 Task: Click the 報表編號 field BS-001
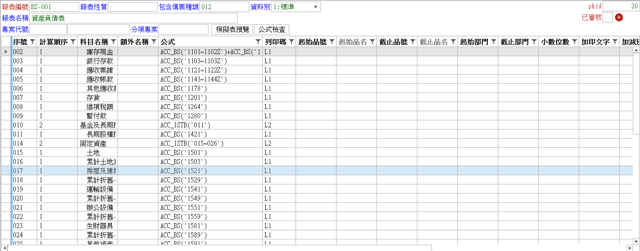click(54, 7)
